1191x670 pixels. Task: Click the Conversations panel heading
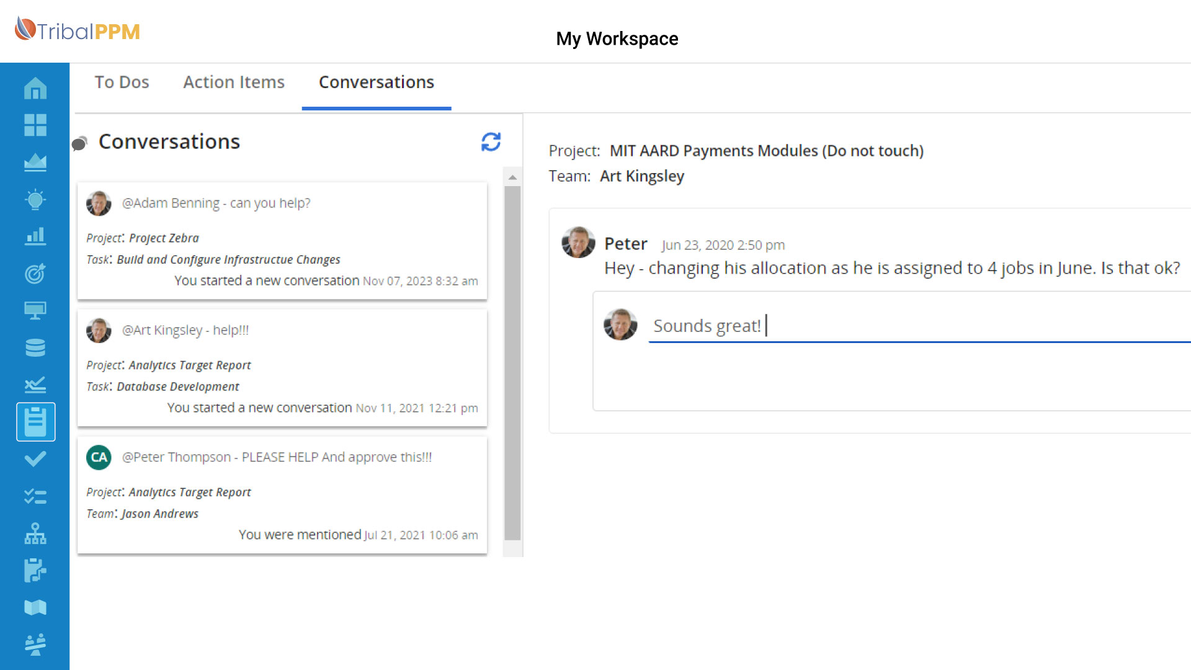coord(169,142)
